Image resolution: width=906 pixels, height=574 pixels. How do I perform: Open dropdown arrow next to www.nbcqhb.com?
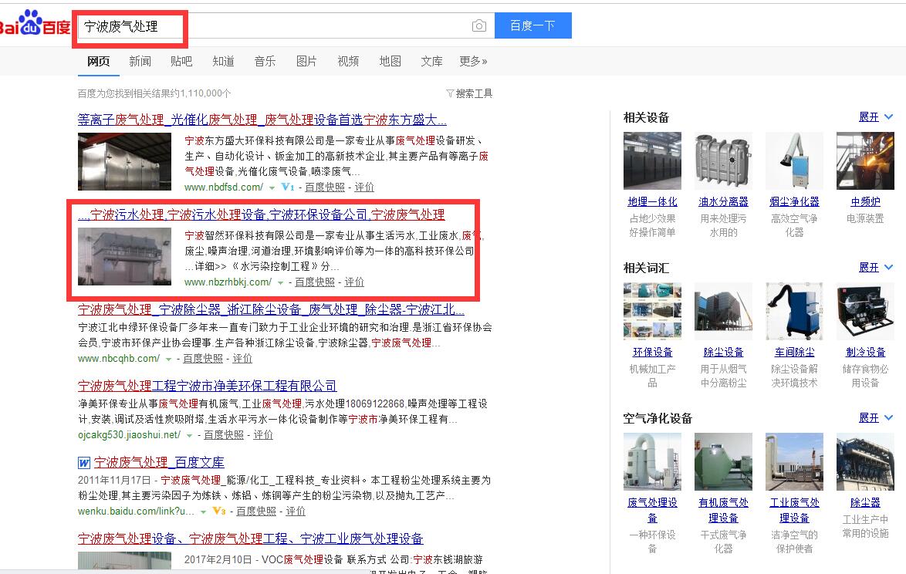coord(169,360)
